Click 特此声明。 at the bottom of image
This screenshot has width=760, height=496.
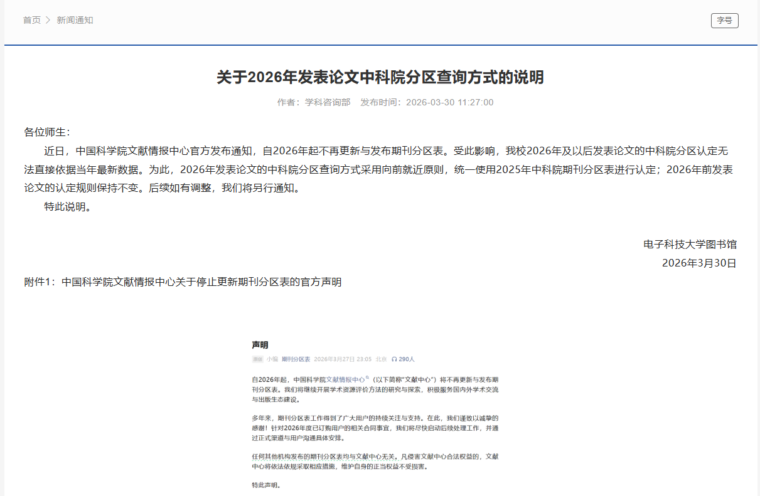tap(266, 485)
